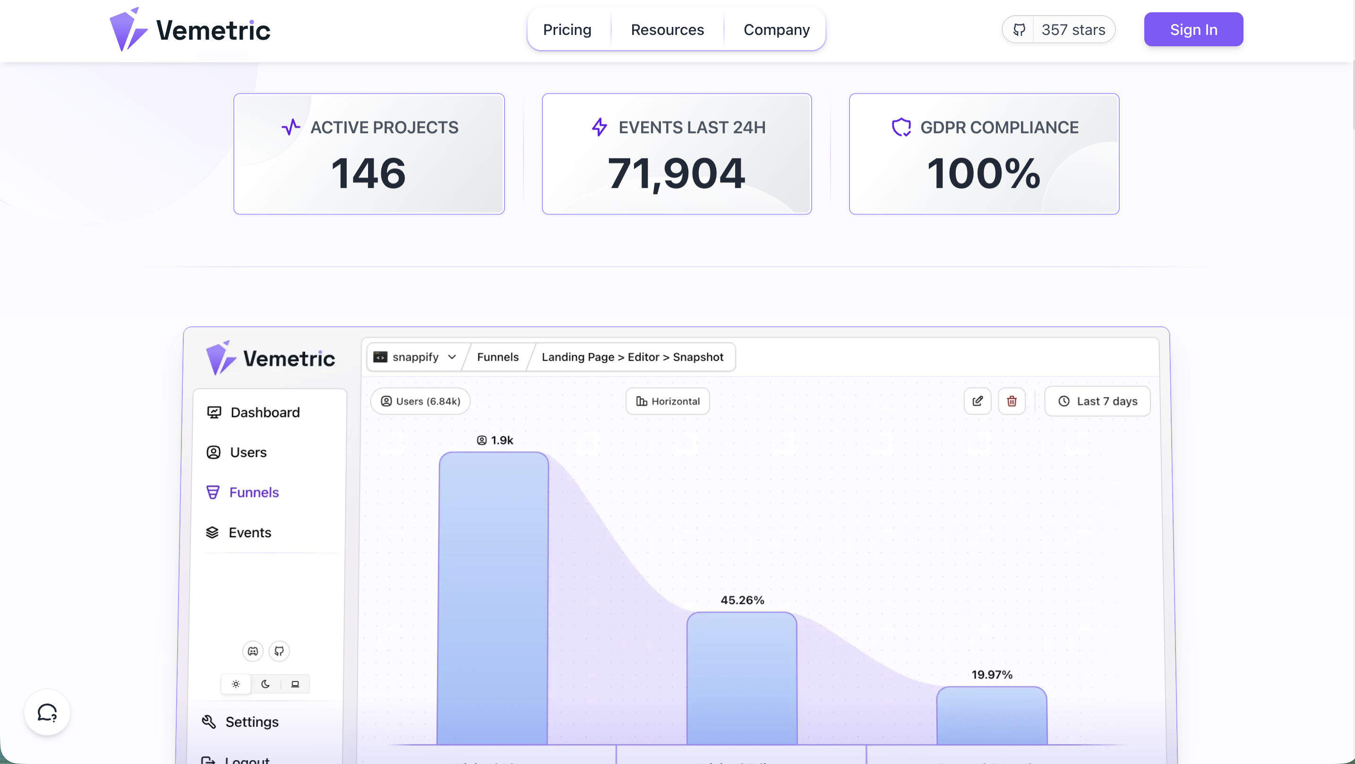Expand the snappify project dropdown
Image resolution: width=1355 pixels, height=764 pixels.
[x=414, y=357]
